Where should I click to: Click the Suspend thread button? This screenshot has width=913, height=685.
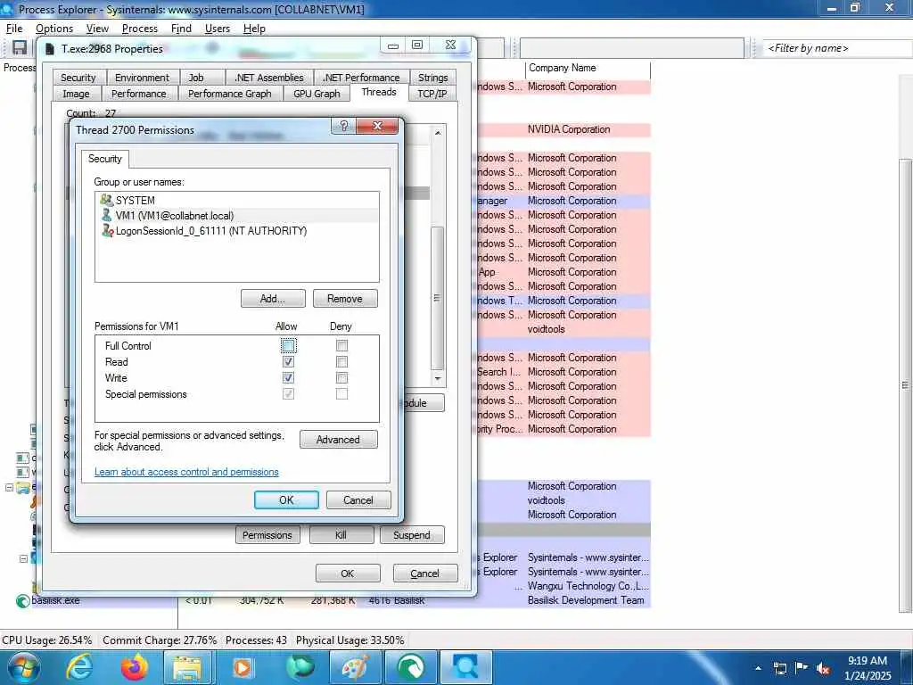(412, 535)
